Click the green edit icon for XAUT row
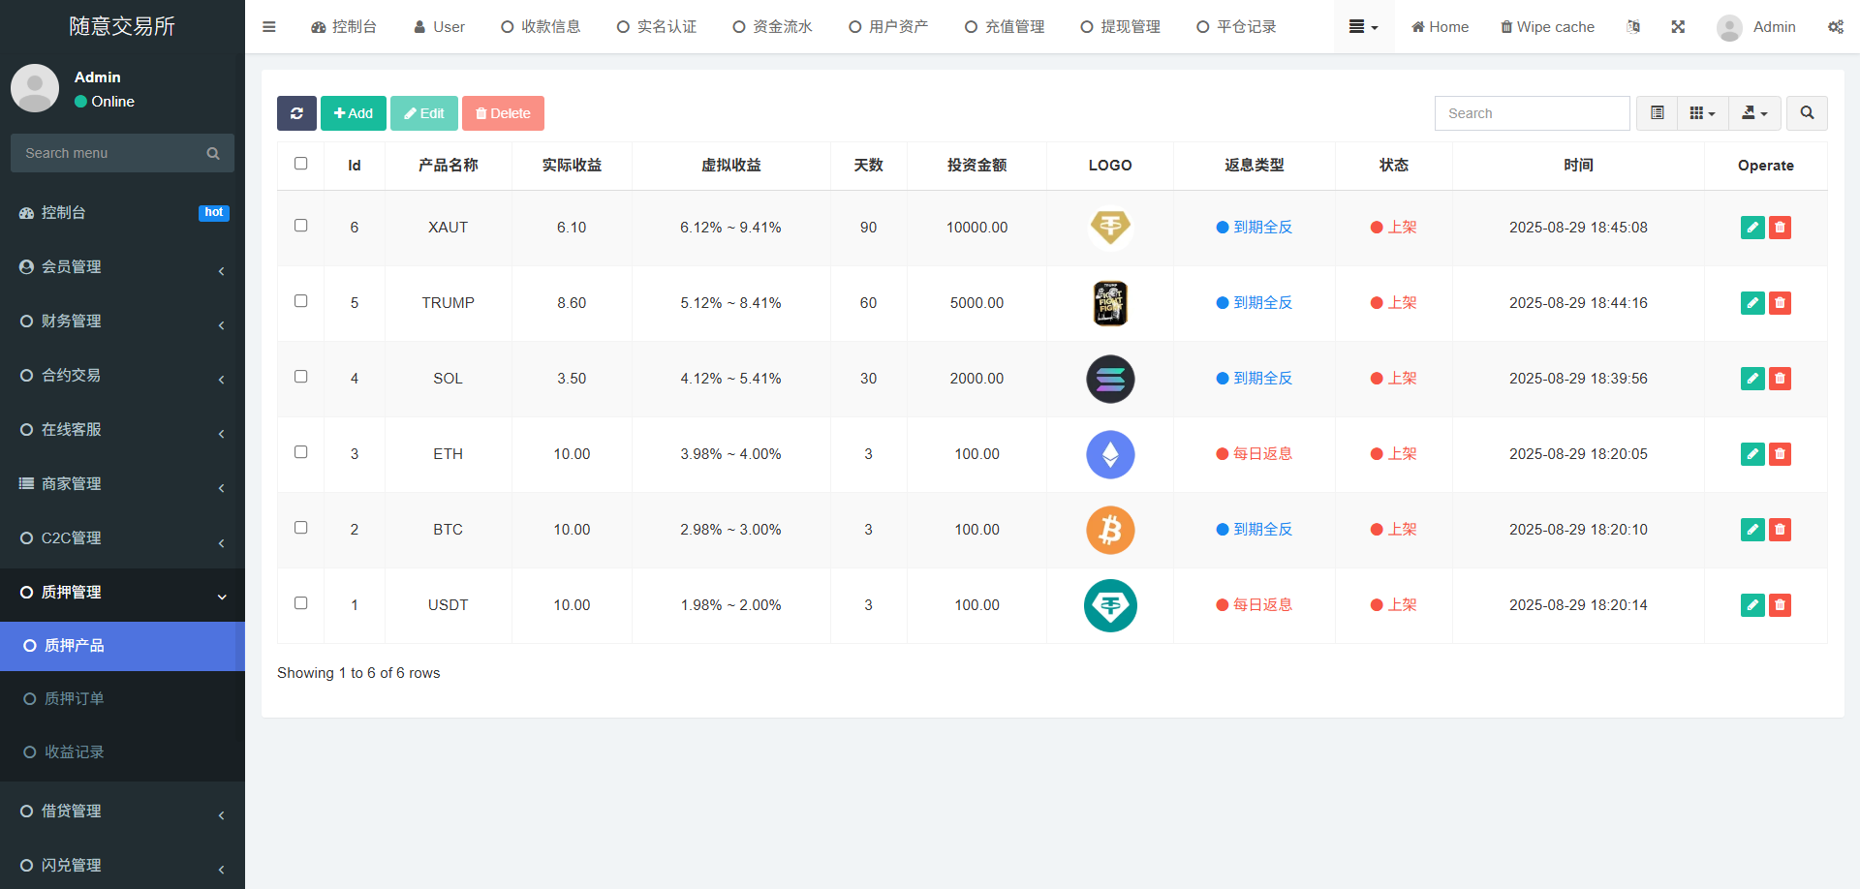Screen dimensions: 1860x889 1751,228
